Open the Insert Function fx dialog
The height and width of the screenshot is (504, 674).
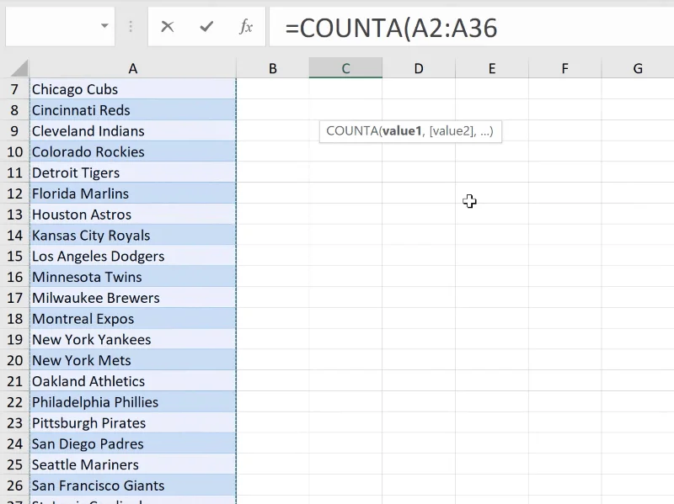coord(246,27)
